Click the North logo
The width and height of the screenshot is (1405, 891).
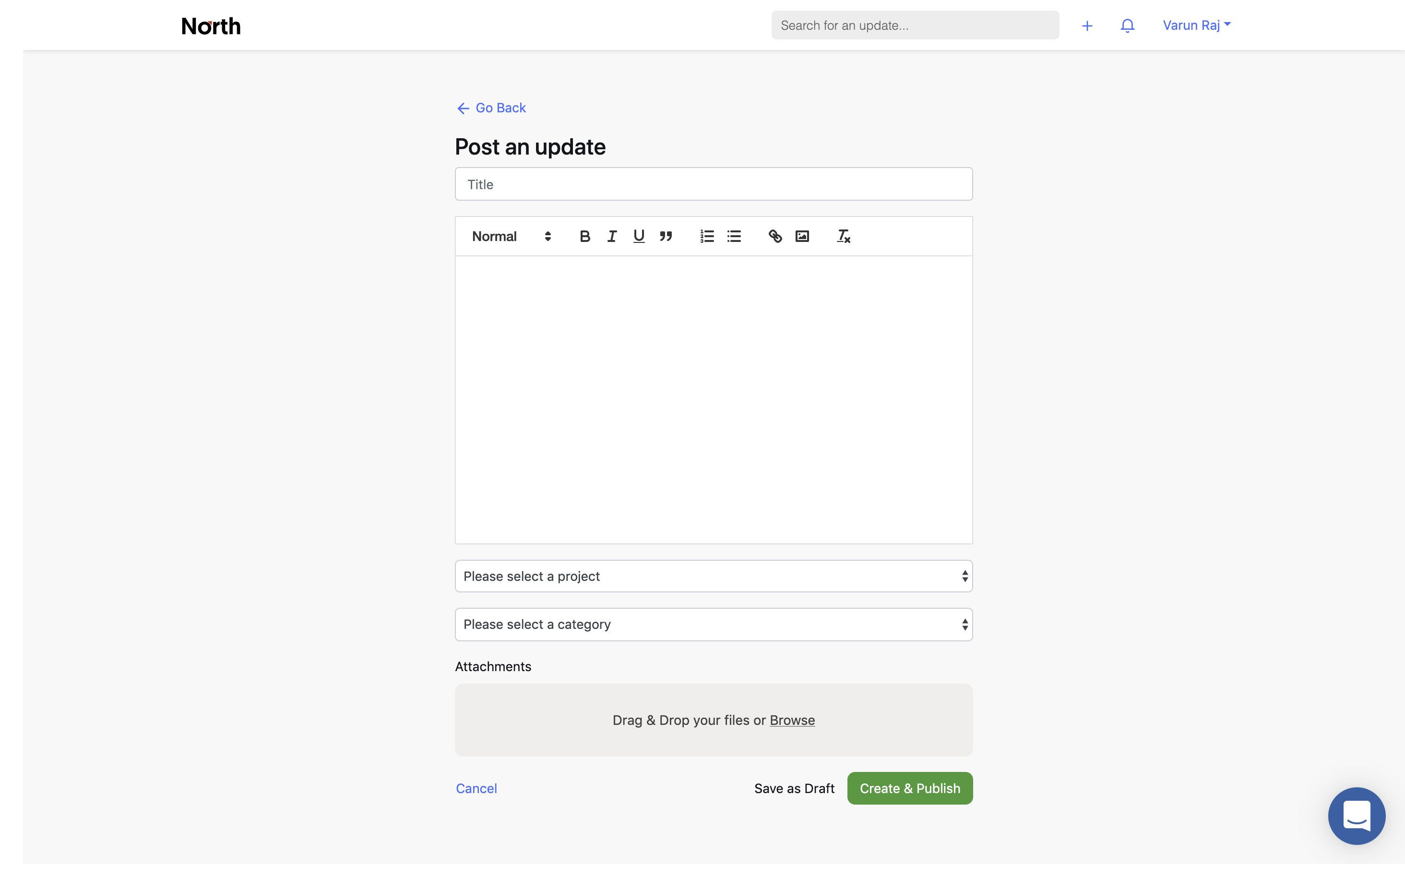211,26
